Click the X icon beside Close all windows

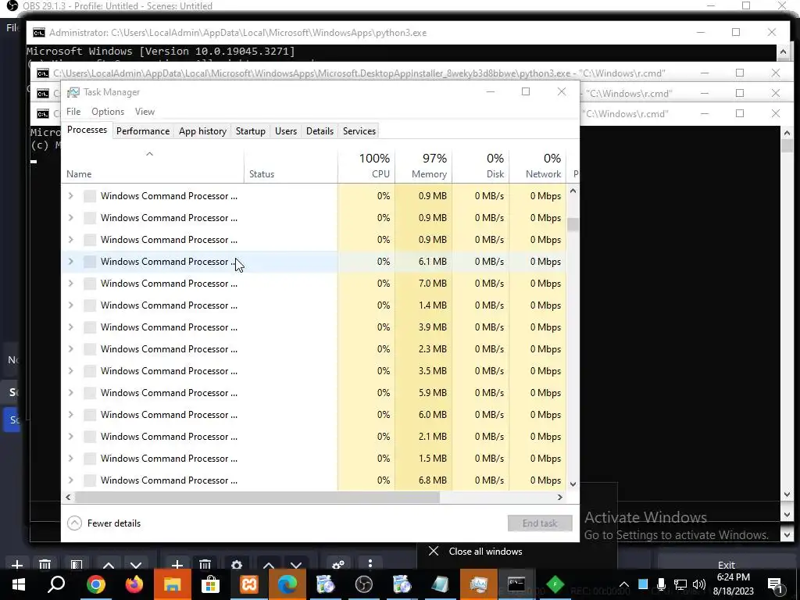point(433,551)
